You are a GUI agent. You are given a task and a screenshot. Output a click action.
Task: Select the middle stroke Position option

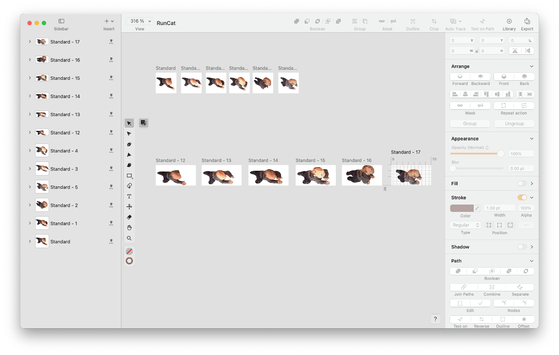click(x=500, y=225)
